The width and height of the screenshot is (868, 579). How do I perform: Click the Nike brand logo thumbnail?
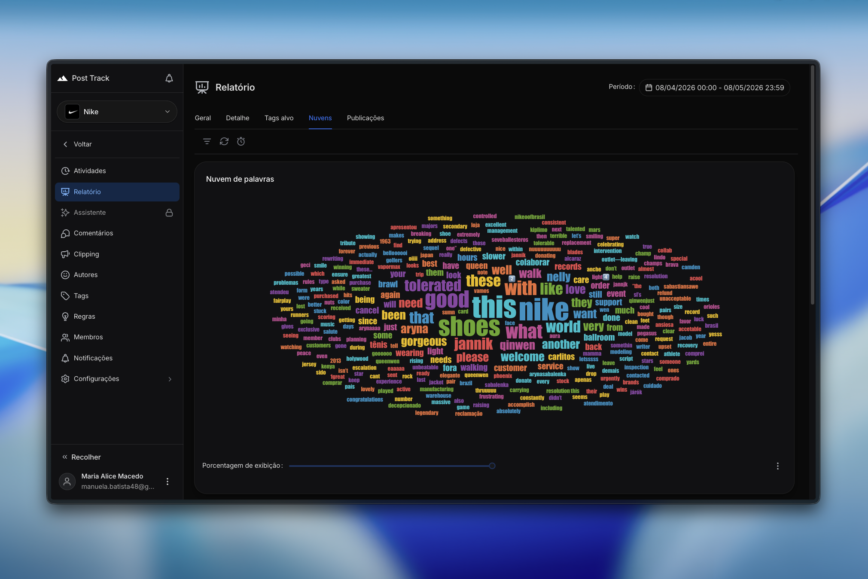pos(72,112)
